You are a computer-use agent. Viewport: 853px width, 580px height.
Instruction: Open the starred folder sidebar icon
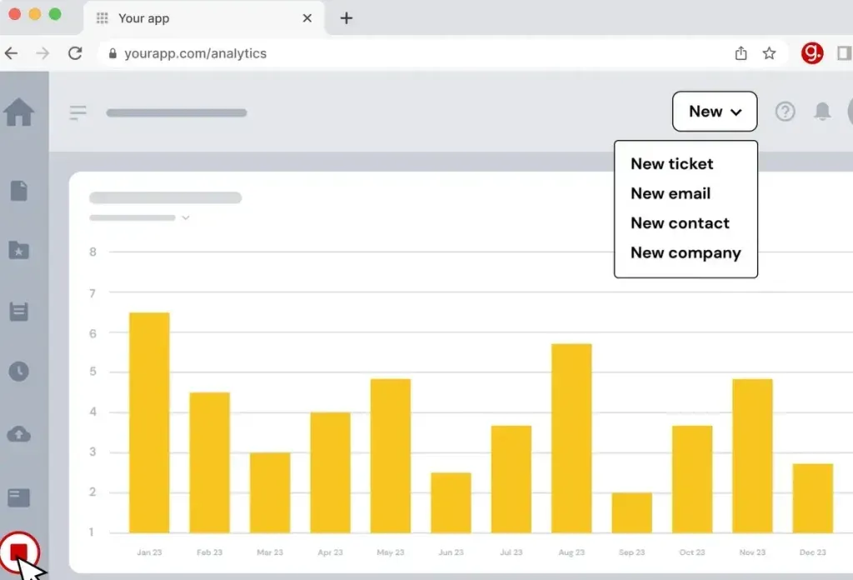pyautogui.click(x=19, y=250)
